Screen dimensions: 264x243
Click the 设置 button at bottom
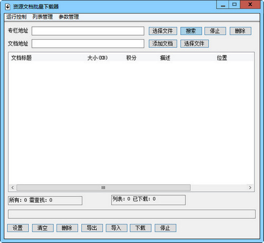(18, 228)
